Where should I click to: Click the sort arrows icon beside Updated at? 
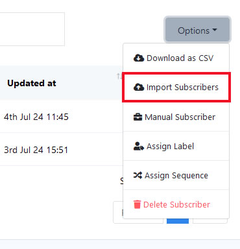[119, 76]
